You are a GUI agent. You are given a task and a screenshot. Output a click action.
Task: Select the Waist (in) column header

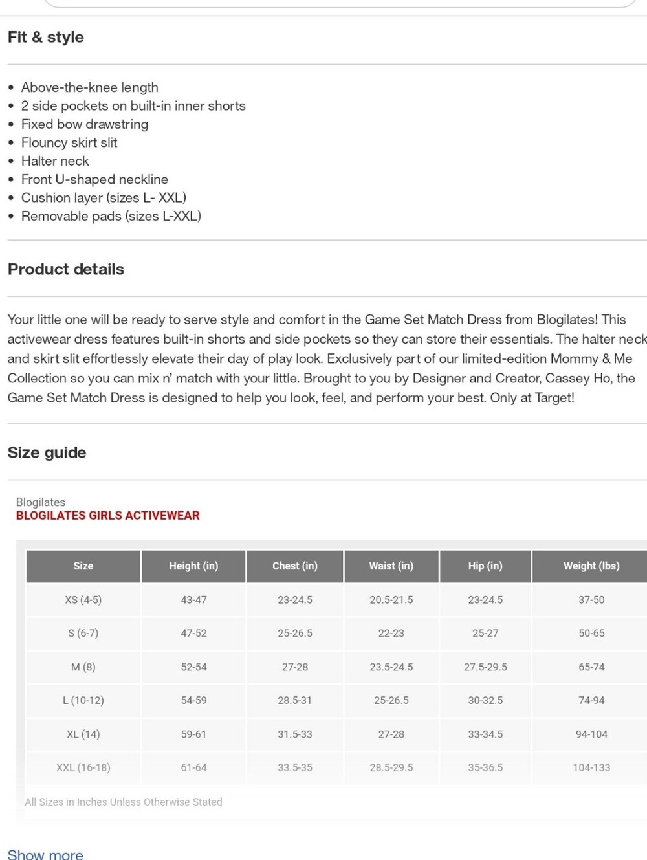click(391, 566)
